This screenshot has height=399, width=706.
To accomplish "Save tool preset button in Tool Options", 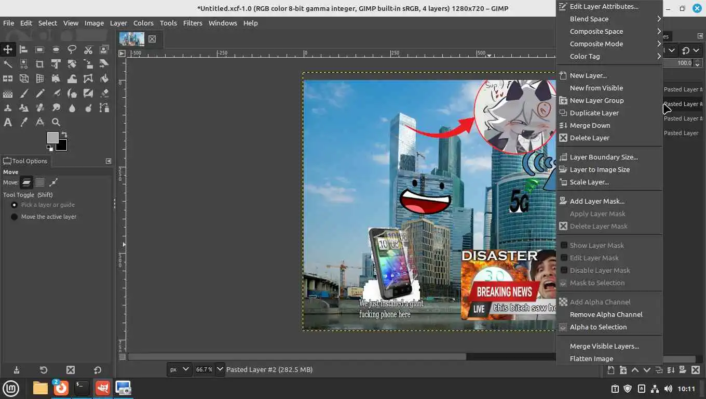I will 17,370.
